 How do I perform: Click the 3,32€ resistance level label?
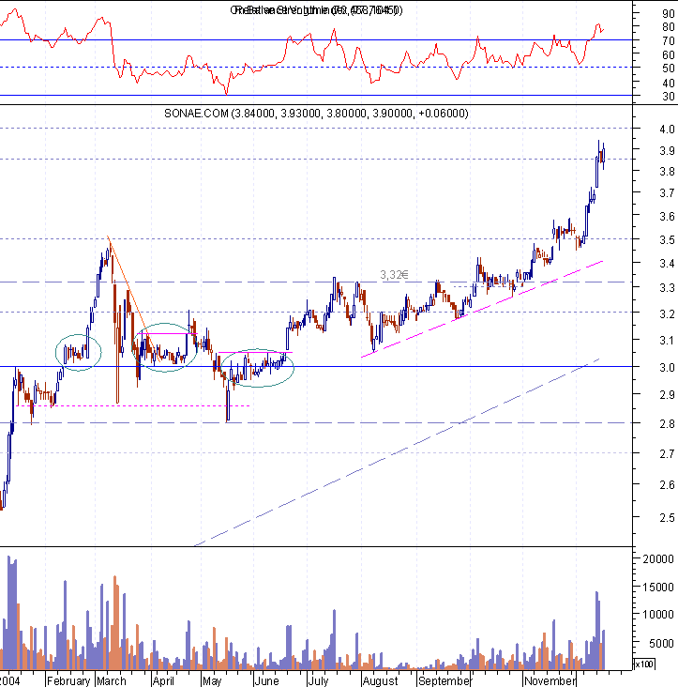(394, 275)
